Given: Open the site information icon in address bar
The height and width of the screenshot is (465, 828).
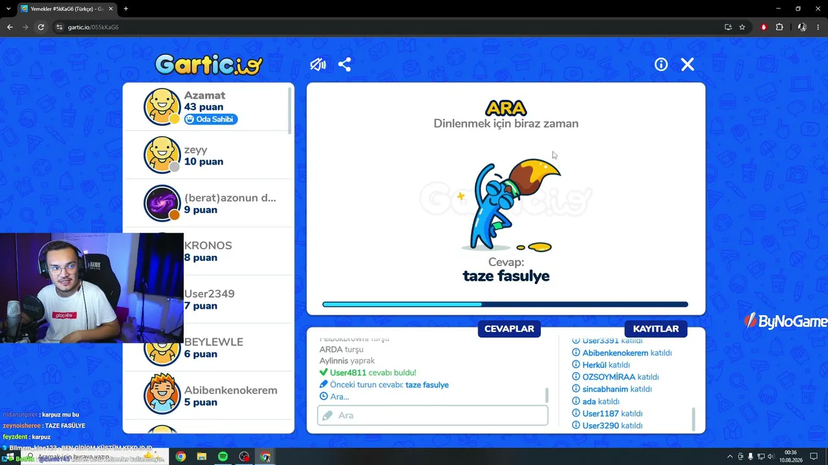Looking at the screenshot, I should (x=60, y=27).
